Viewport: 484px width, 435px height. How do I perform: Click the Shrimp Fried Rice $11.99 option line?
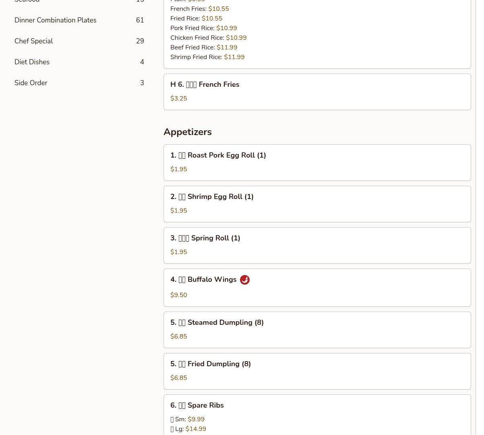pyautogui.click(x=207, y=57)
